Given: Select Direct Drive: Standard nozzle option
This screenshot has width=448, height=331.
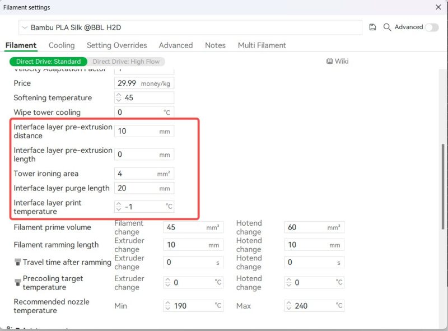Looking at the screenshot, I should tap(48, 62).
